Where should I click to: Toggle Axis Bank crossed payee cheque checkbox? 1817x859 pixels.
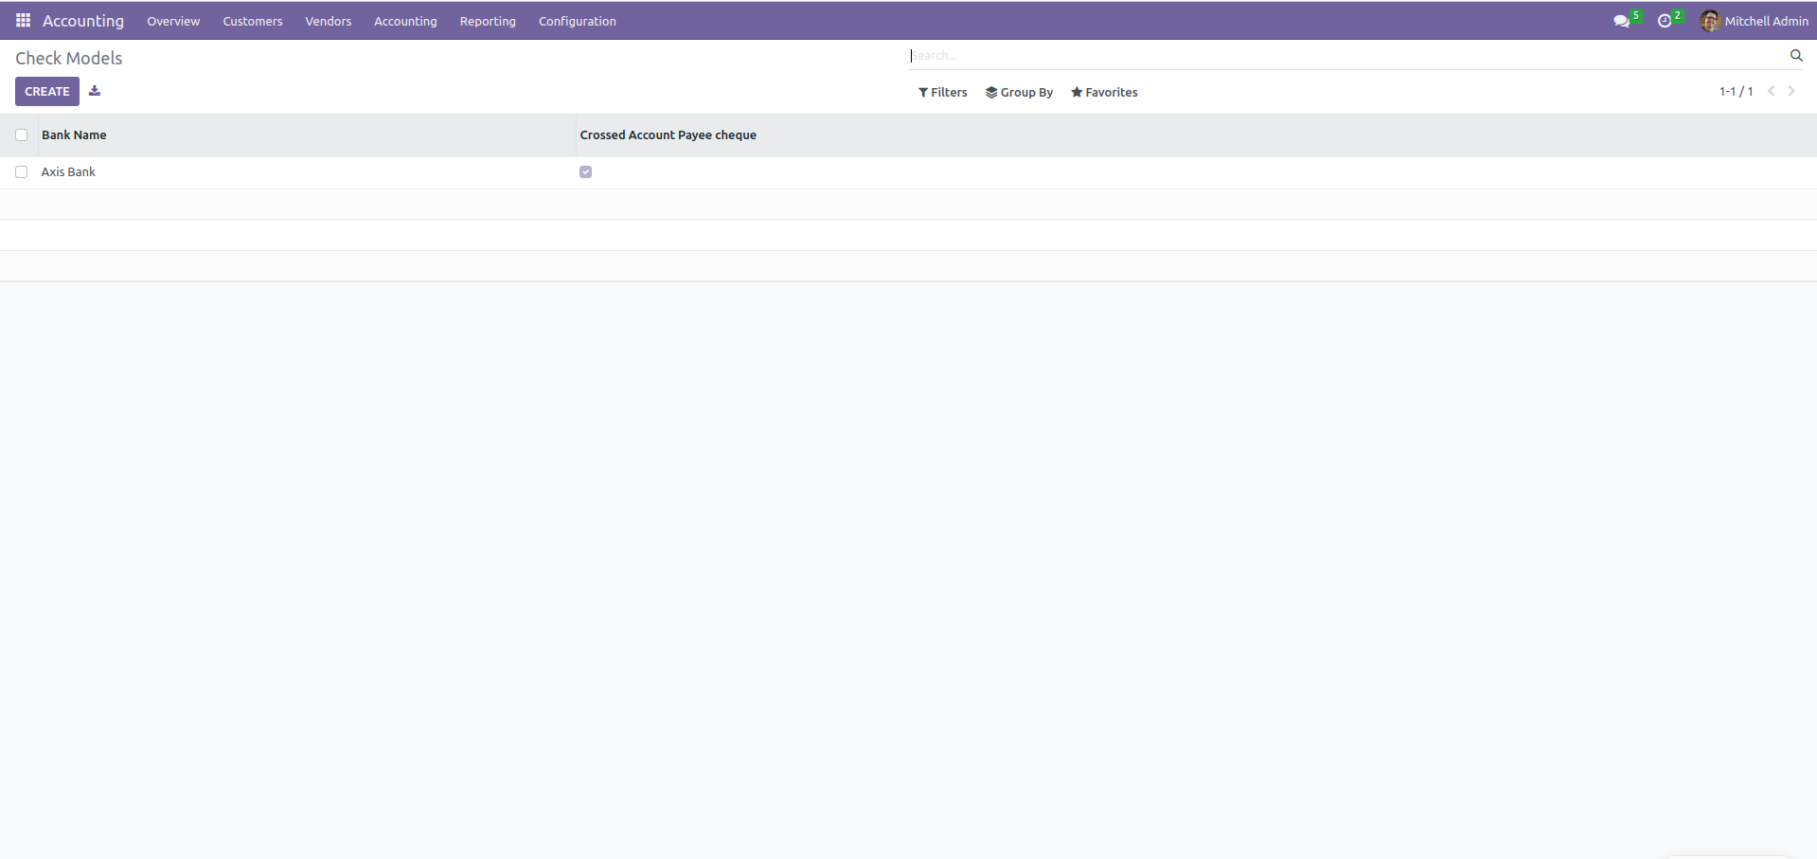586,172
